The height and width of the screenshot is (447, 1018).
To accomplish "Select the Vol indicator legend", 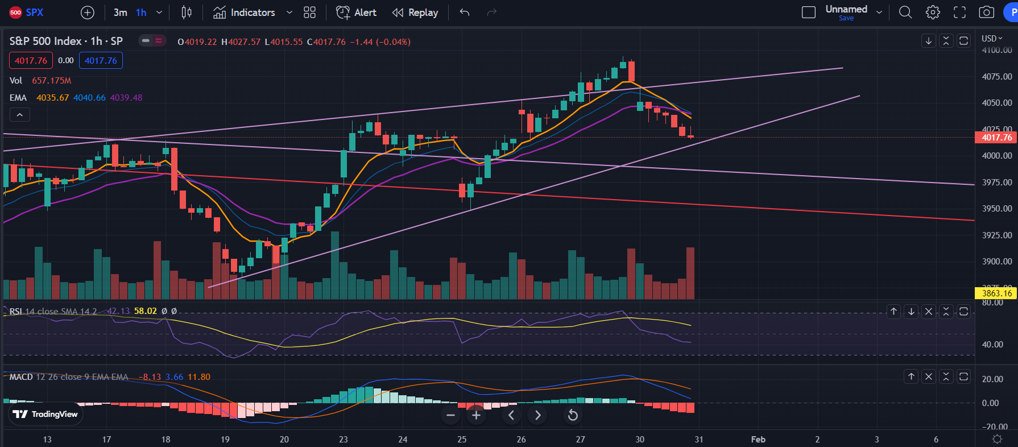I will (x=15, y=81).
